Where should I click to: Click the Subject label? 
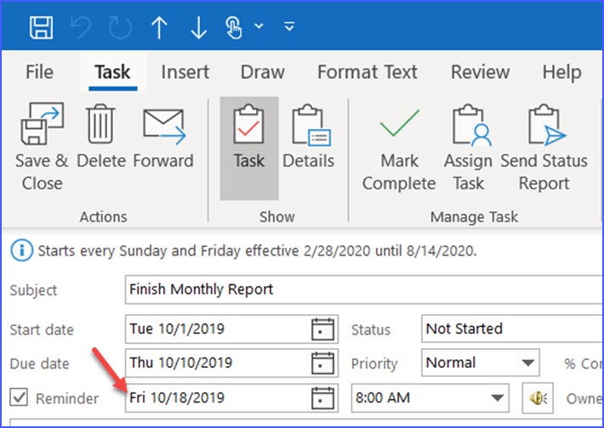33,290
